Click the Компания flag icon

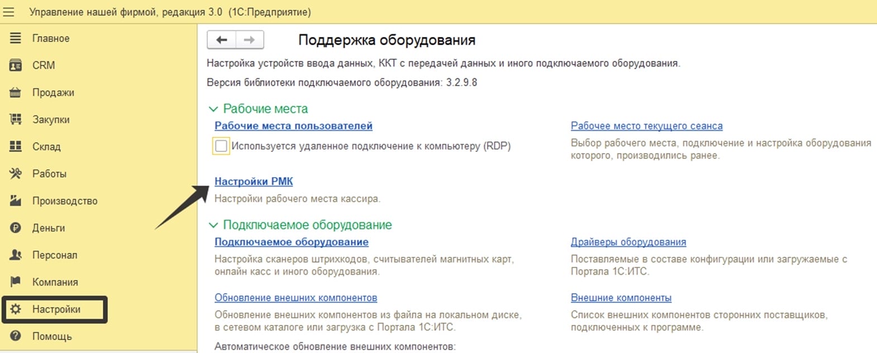tap(16, 282)
